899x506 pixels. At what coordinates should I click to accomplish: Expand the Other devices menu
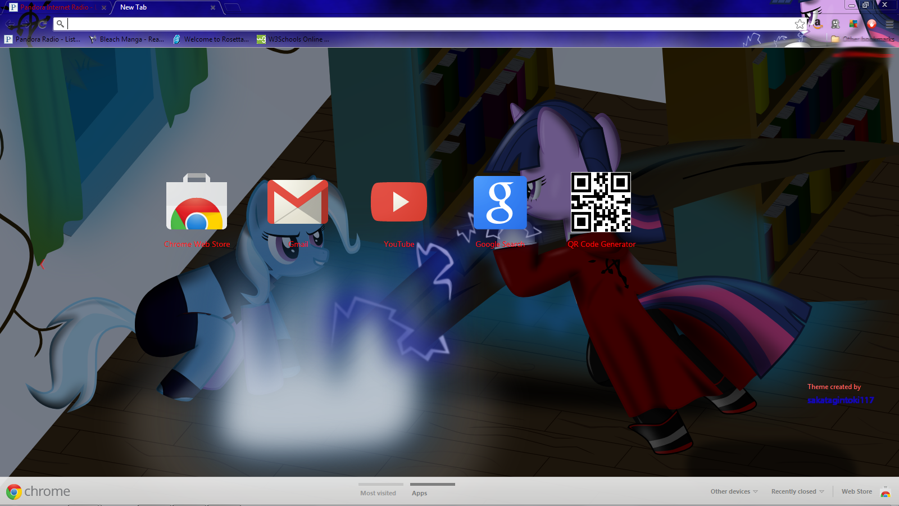[734, 491]
